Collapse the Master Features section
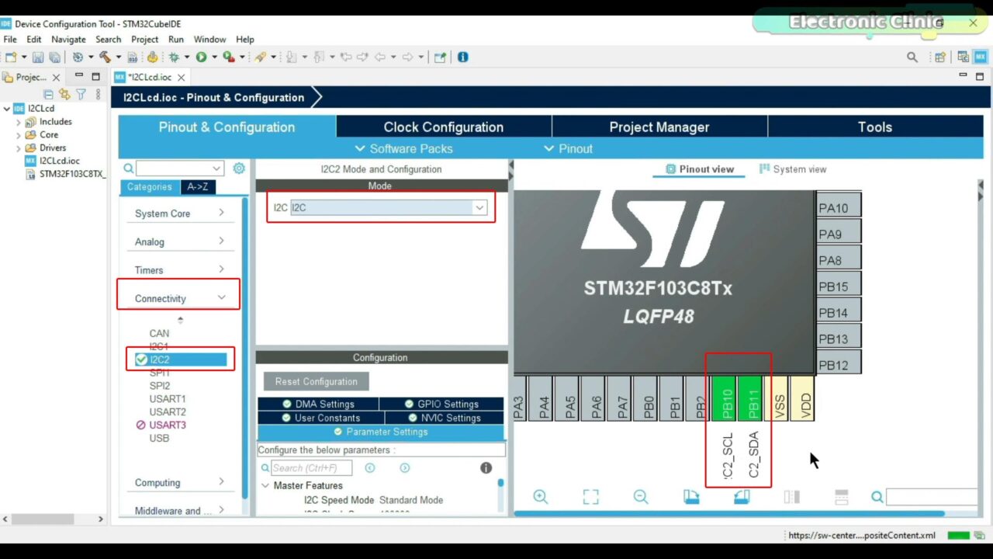This screenshot has width=993, height=559. (265, 485)
